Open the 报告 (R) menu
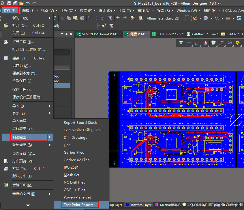This screenshot has height=210, width=244. point(165,11)
